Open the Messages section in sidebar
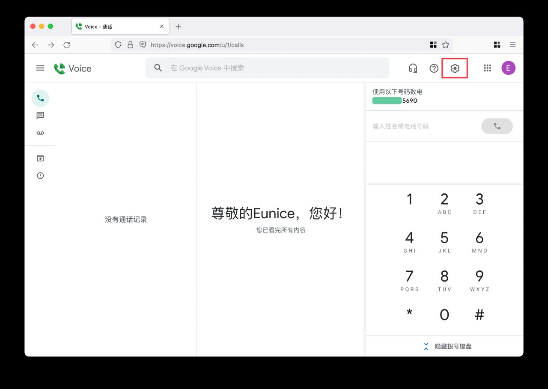548x389 pixels. [x=40, y=116]
